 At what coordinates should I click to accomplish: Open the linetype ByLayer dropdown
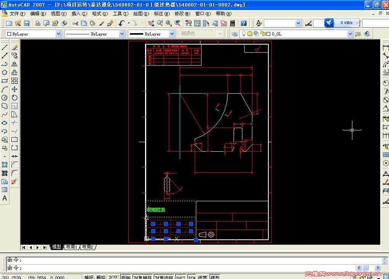tap(122, 34)
